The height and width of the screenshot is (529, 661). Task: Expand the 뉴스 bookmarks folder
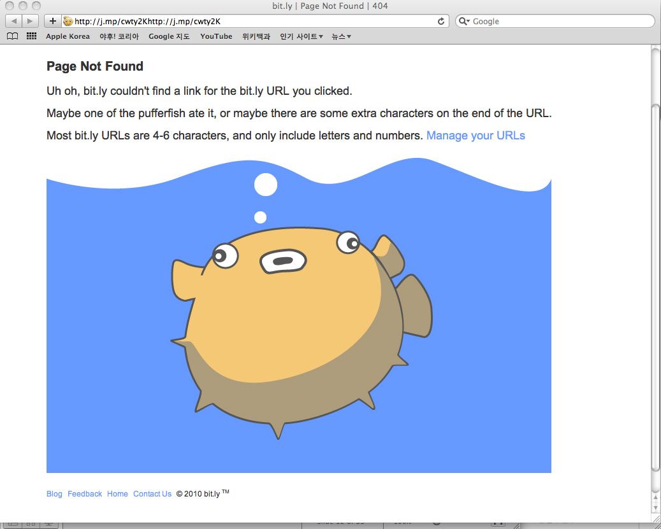click(x=341, y=36)
